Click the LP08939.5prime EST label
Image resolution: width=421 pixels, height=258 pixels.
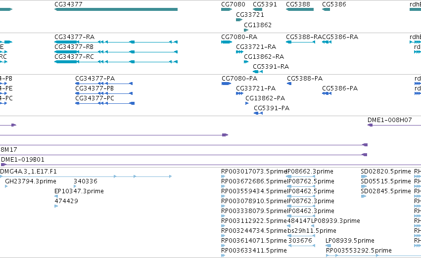[x=350, y=241]
